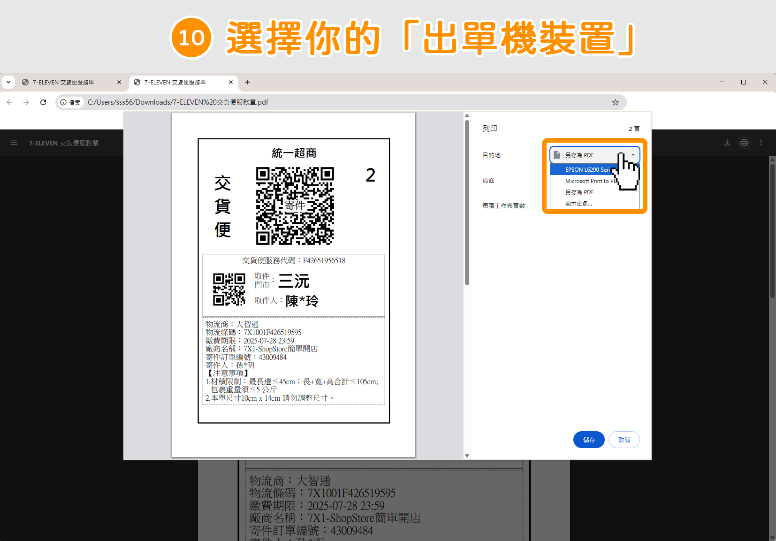Screen dimensions: 776x541
Task: Click the print preview scrollbar thumb
Action: coord(467,202)
